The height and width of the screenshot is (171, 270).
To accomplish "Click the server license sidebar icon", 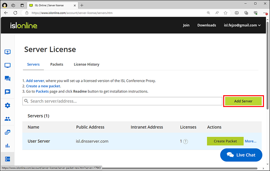I will pyautogui.click(x=8, y=159).
